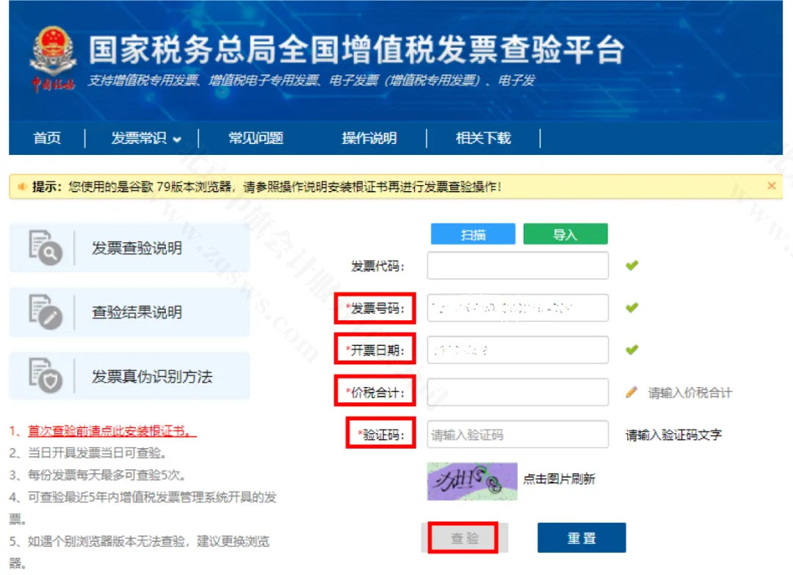Image resolution: width=793 pixels, height=575 pixels.
Task: Click the speaker icon on the 提示 banner
Action: [22, 185]
